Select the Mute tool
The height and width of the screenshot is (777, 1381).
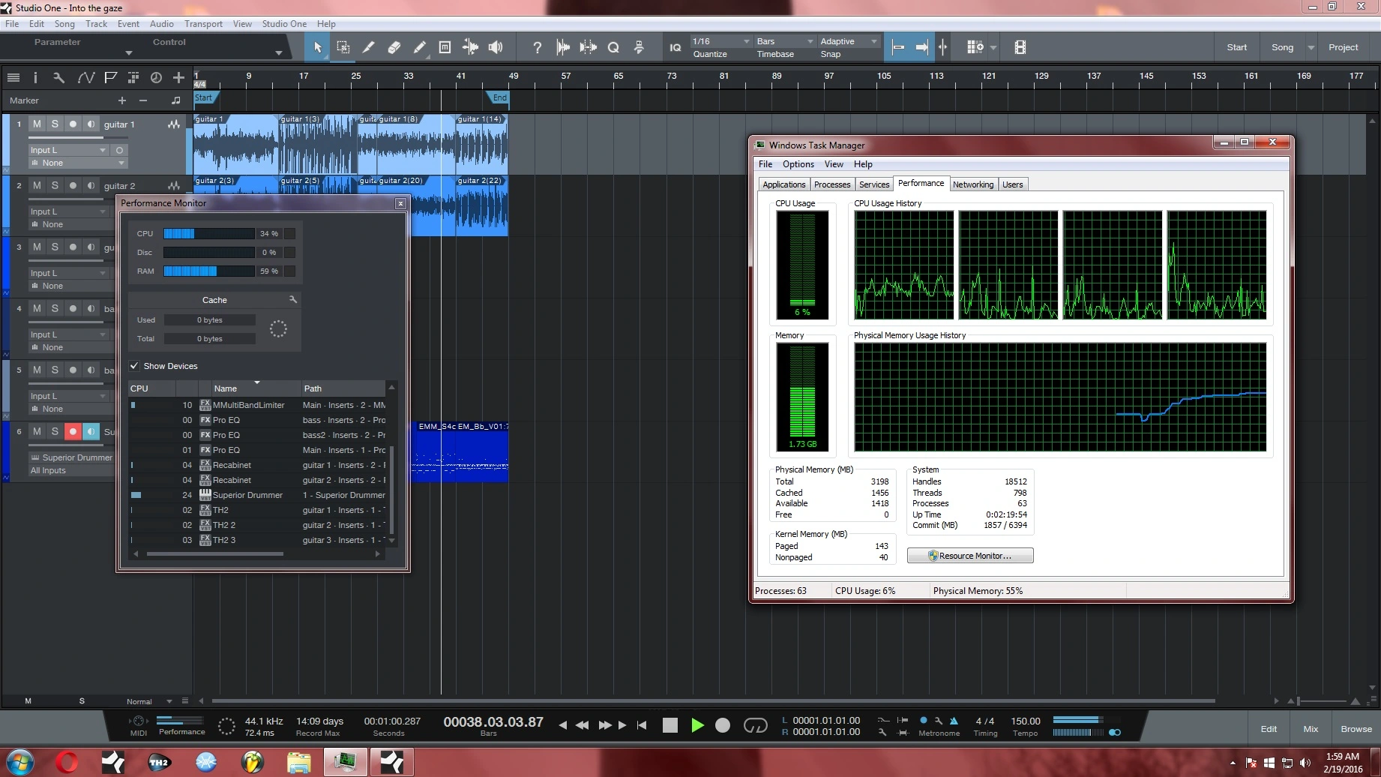point(445,47)
